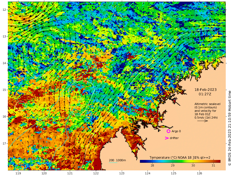Click the '18-Feb-2023' date text
The image size is (231, 178).
tap(206, 90)
